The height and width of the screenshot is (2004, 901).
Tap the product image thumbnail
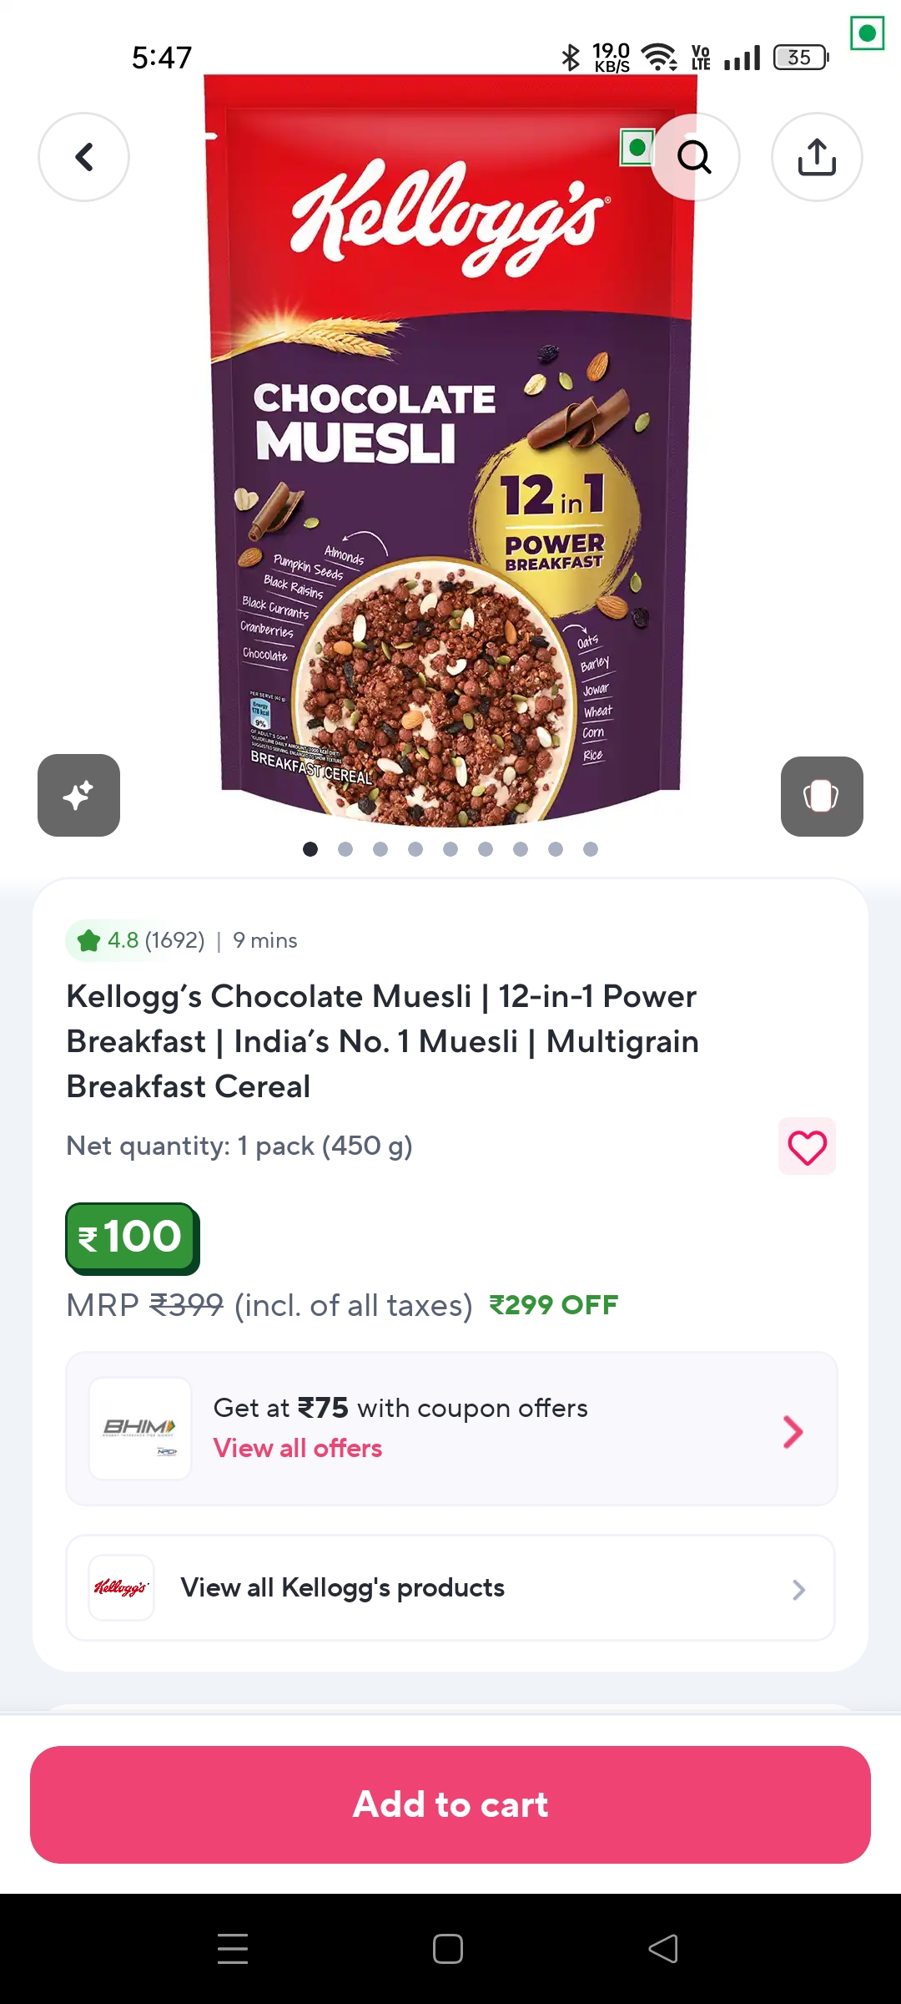(450, 451)
